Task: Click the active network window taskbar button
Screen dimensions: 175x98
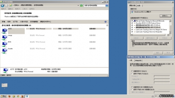Action: [27, 96]
